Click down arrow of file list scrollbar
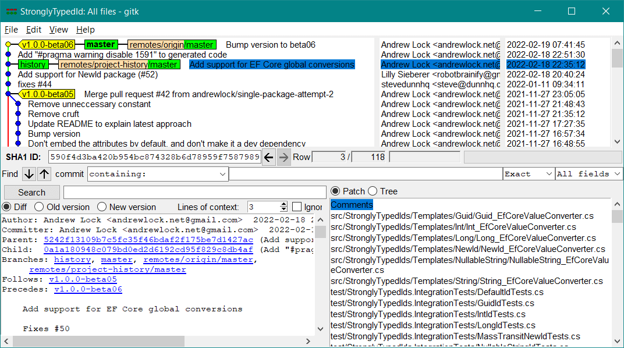Viewport: 624px width, 348px height. point(617,341)
